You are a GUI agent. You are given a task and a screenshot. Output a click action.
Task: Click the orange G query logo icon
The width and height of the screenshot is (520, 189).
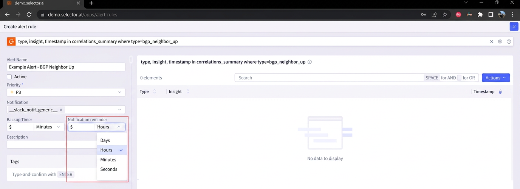coord(11,41)
